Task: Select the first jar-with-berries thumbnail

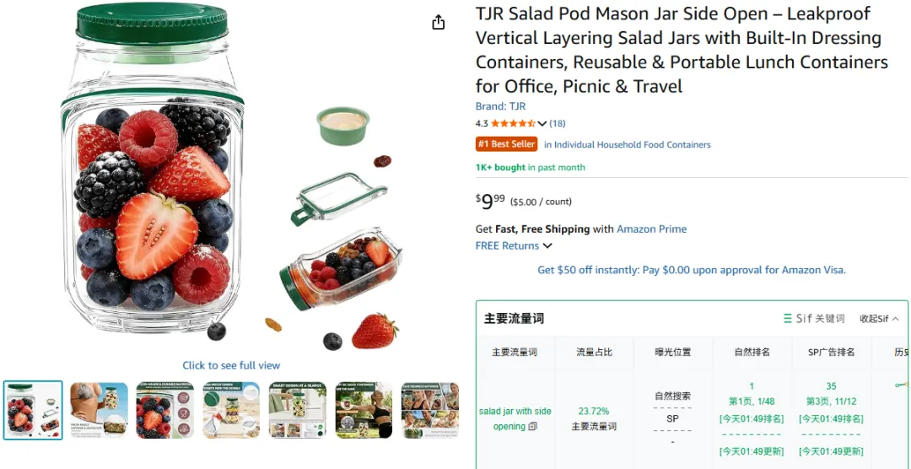Action: [x=33, y=410]
